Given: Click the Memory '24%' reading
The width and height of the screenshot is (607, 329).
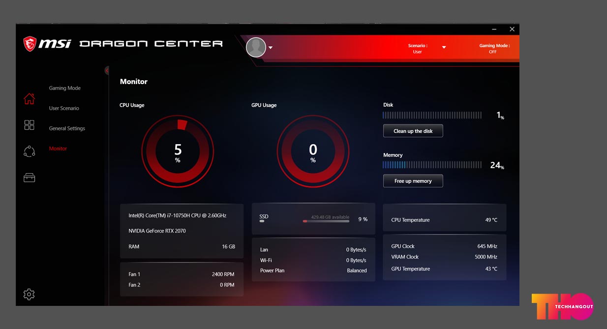Looking at the screenshot, I should pos(497,166).
